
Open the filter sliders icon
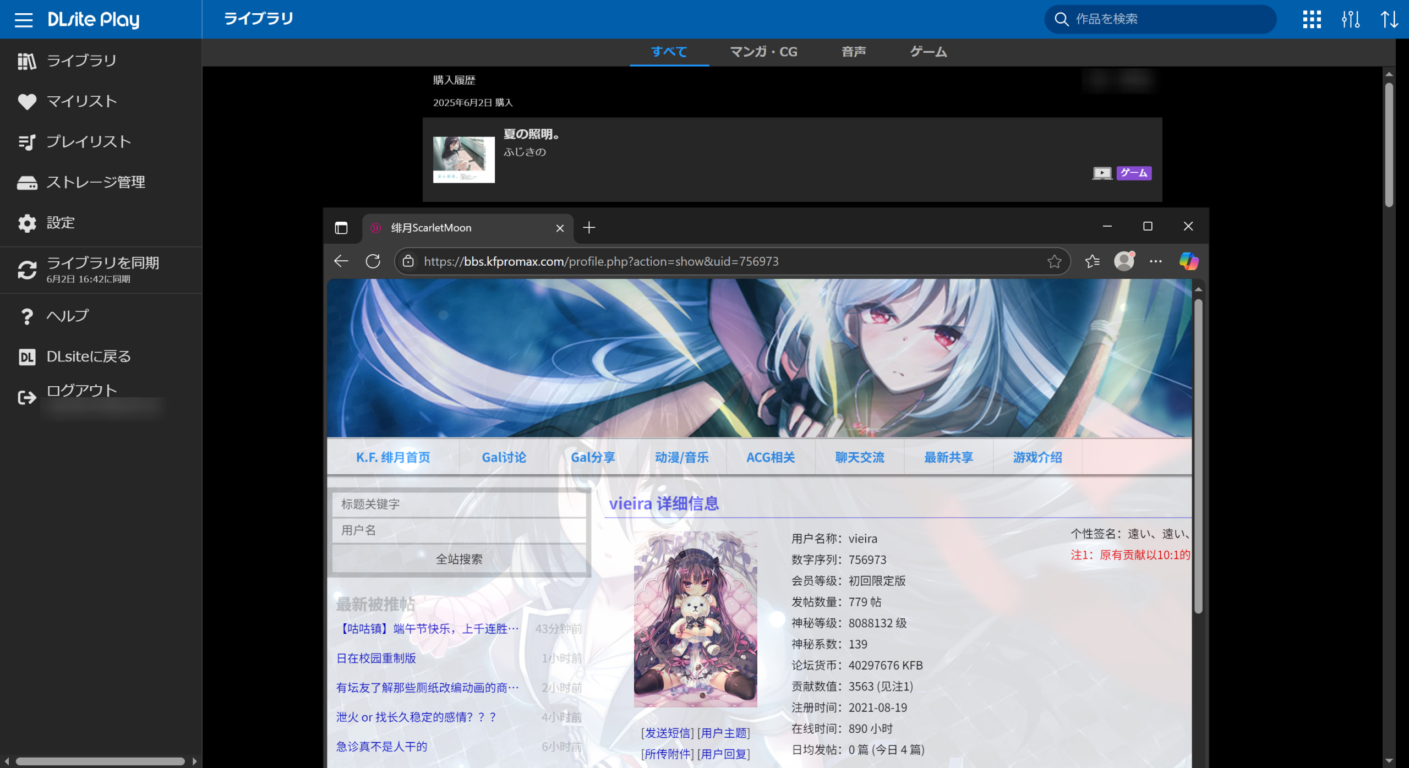pyautogui.click(x=1350, y=20)
